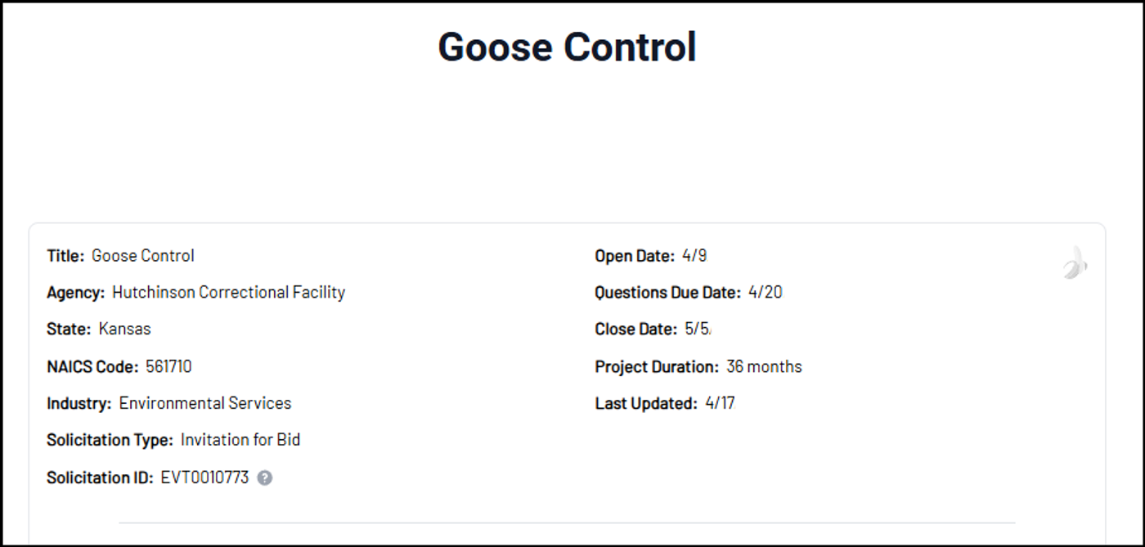The height and width of the screenshot is (547, 1145).
Task: Select the Title value Goose Control
Action: 143,256
